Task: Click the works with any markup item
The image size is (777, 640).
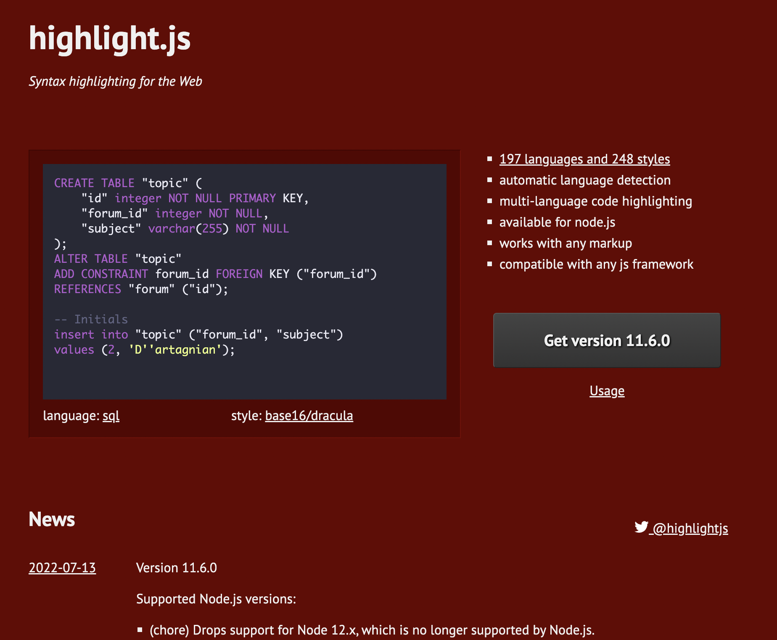Action: 566,243
